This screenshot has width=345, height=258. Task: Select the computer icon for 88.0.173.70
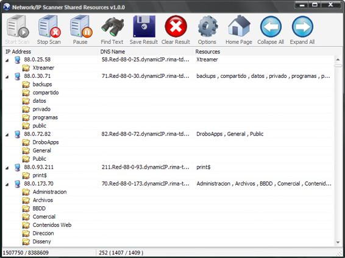[x=18, y=184]
